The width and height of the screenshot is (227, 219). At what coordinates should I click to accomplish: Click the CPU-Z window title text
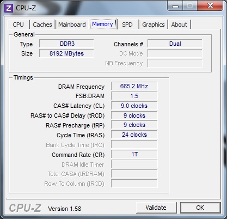point(26,8)
